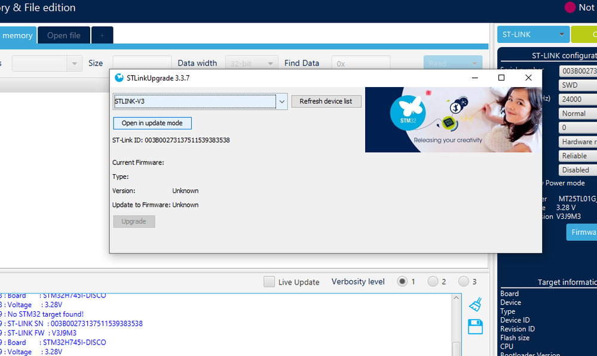The width and height of the screenshot is (597, 356).
Task: Open the Data width 32-bit dropdown
Action: click(x=251, y=63)
